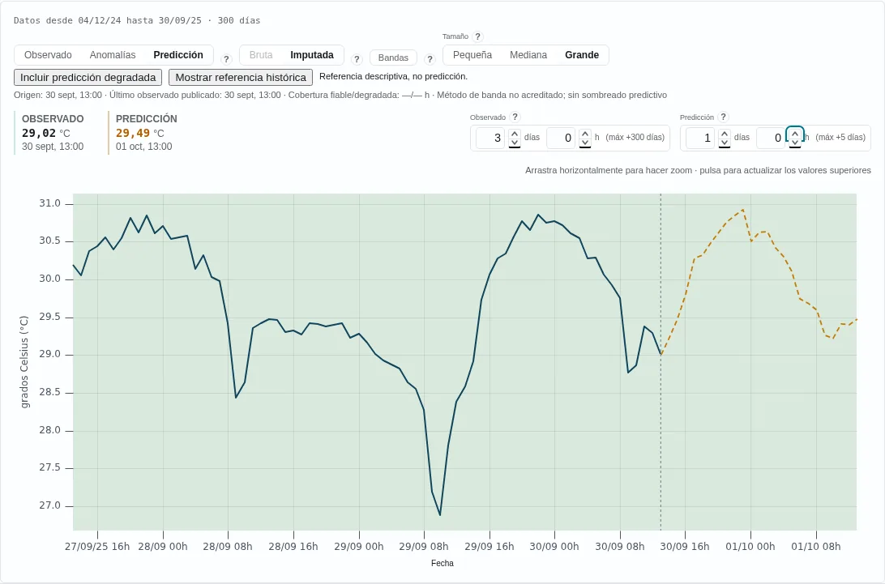
Task: Click the '(máx +5 días)' hint
Action: [x=840, y=137]
